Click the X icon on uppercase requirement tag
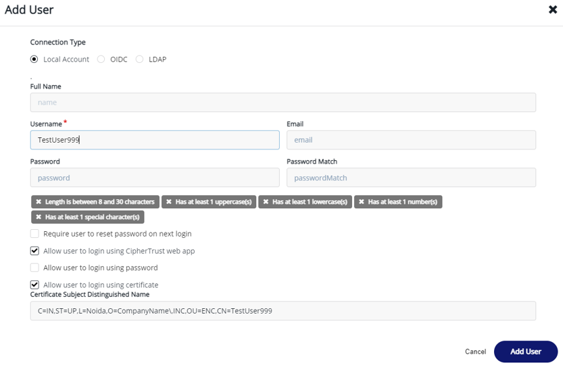This screenshot has height=367, width=563. click(x=169, y=202)
